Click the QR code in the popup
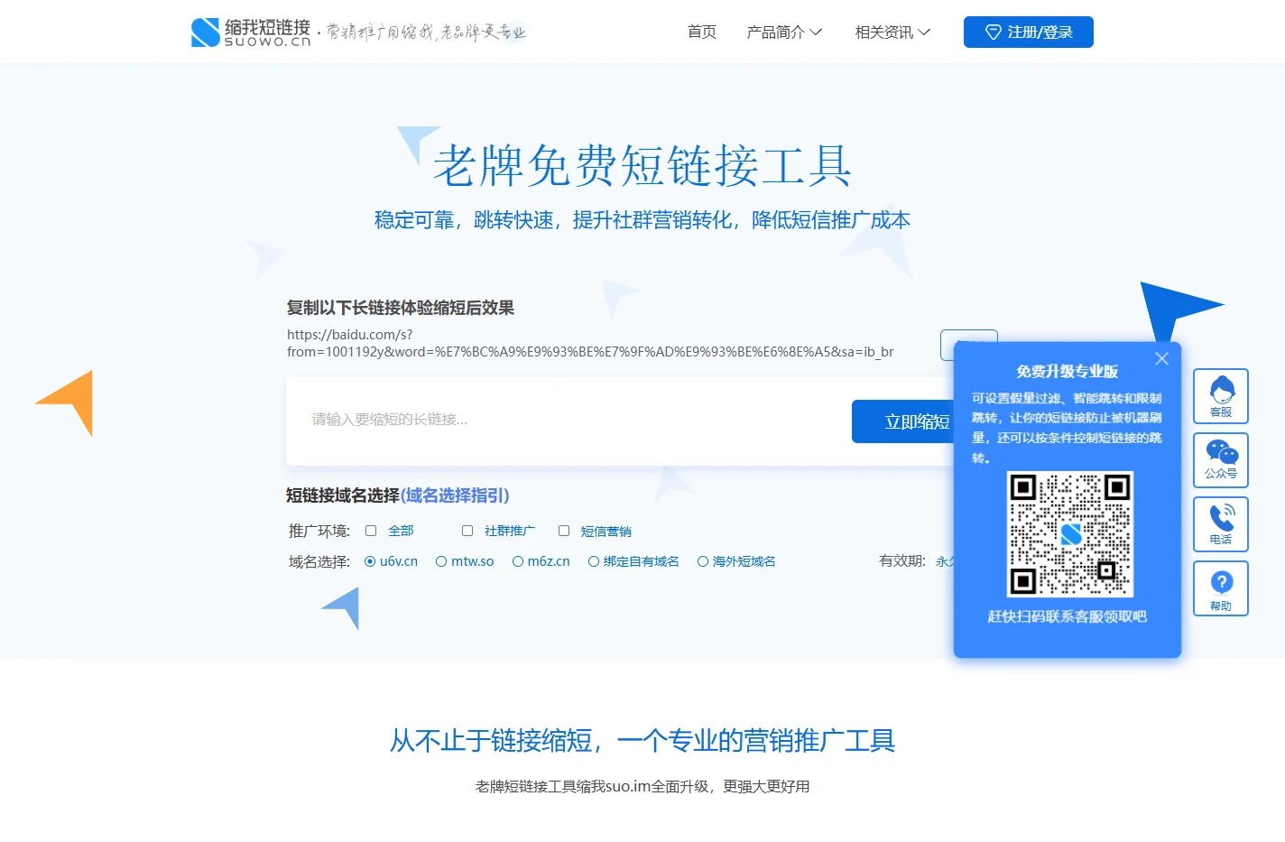The image size is (1285, 842). [1069, 534]
